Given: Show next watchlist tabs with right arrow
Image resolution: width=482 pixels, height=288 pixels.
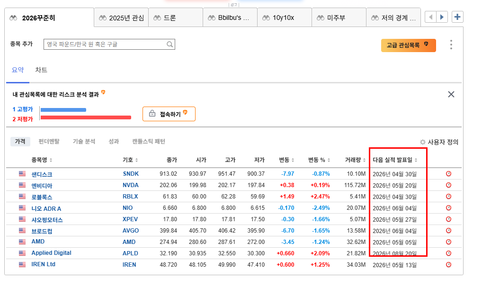Looking at the screenshot, I should 442,17.
